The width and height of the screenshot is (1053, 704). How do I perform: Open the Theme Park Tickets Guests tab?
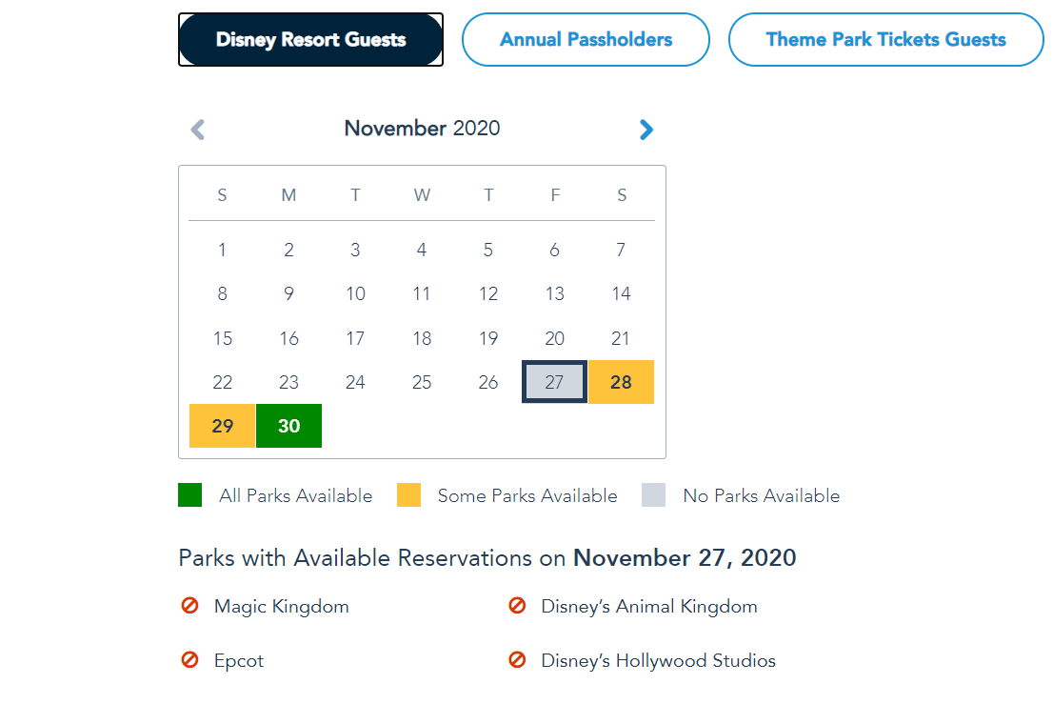(x=885, y=40)
